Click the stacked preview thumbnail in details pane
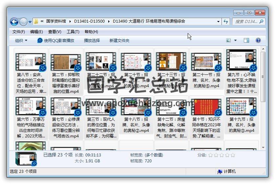 tap(26, 159)
